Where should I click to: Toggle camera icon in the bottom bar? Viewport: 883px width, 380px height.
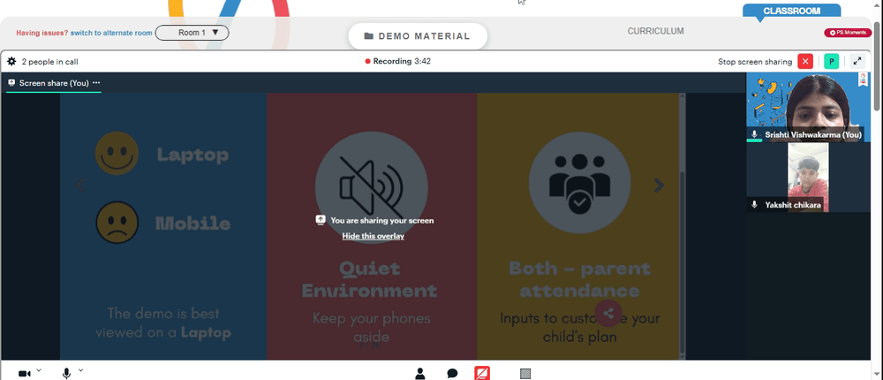point(24,373)
